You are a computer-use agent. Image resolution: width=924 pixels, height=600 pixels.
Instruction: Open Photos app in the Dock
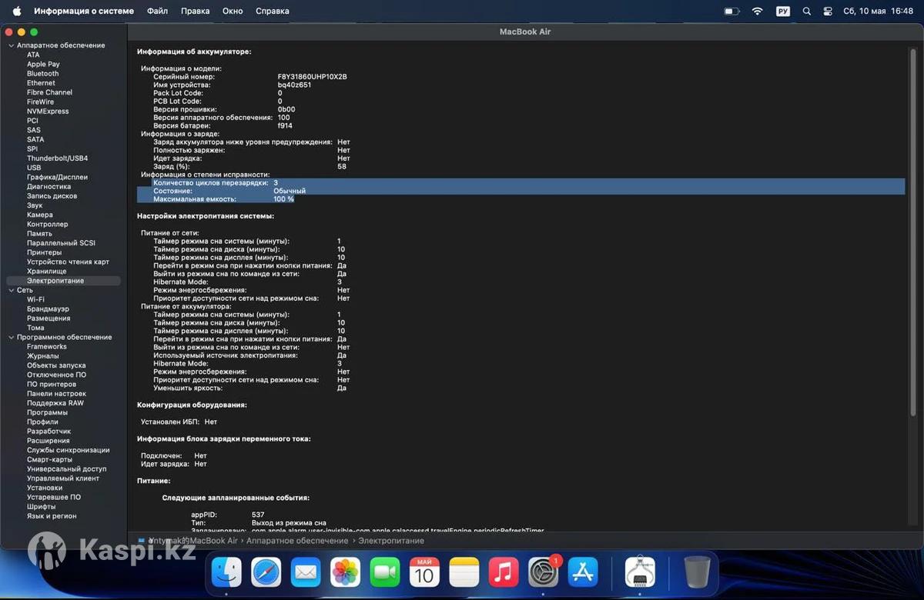click(346, 572)
